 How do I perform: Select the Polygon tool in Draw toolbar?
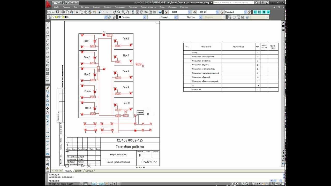tap(48, 32)
